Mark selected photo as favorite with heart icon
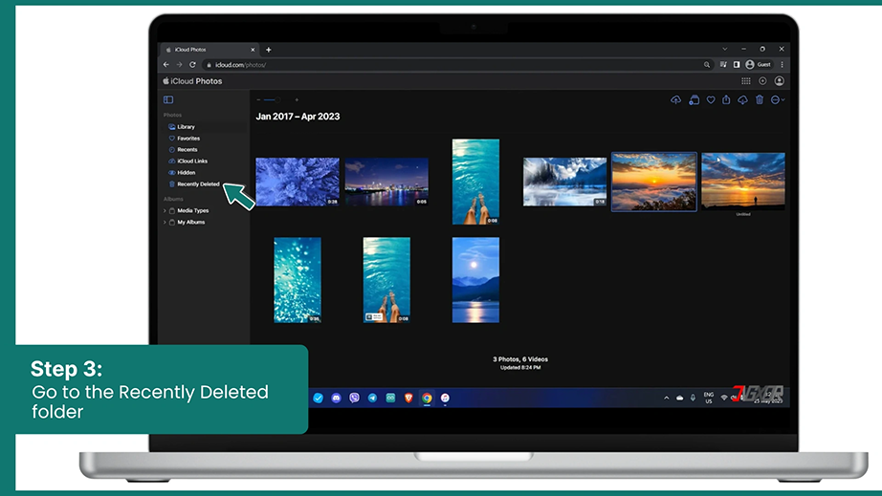This screenshot has width=882, height=496. pyautogui.click(x=711, y=100)
